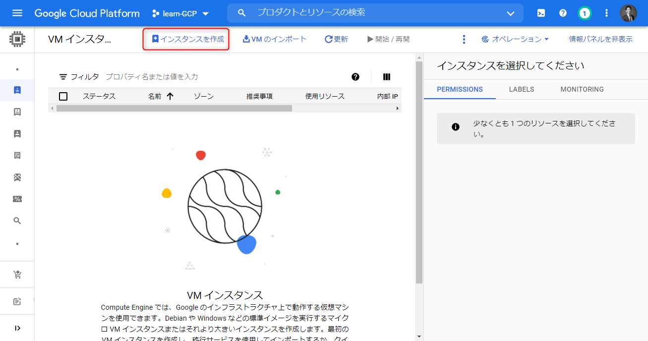Open the toolbar more actions three-dot menu

coord(464,39)
